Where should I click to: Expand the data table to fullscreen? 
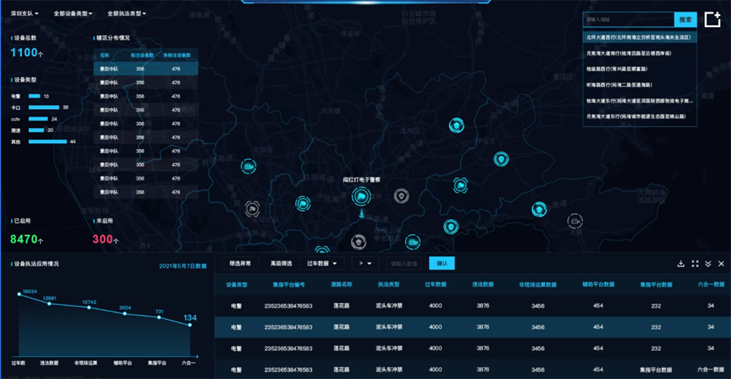(695, 264)
